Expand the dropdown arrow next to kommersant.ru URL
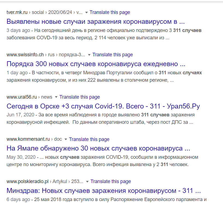Screen dimensions: 223x203 66,140
